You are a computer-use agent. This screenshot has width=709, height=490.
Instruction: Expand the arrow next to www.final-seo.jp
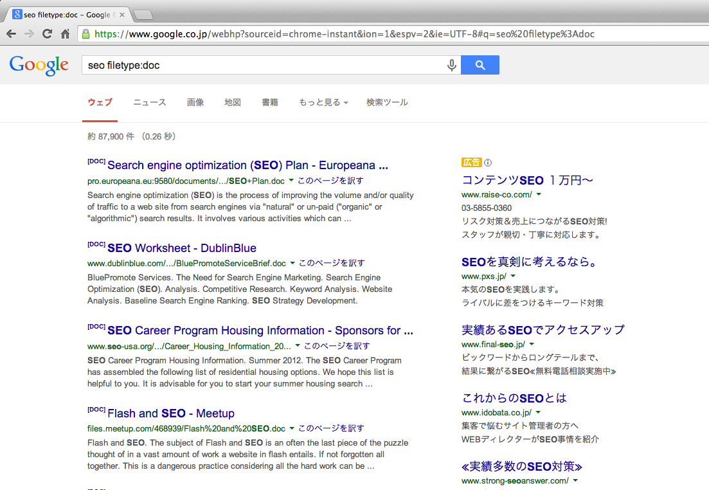tap(532, 344)
